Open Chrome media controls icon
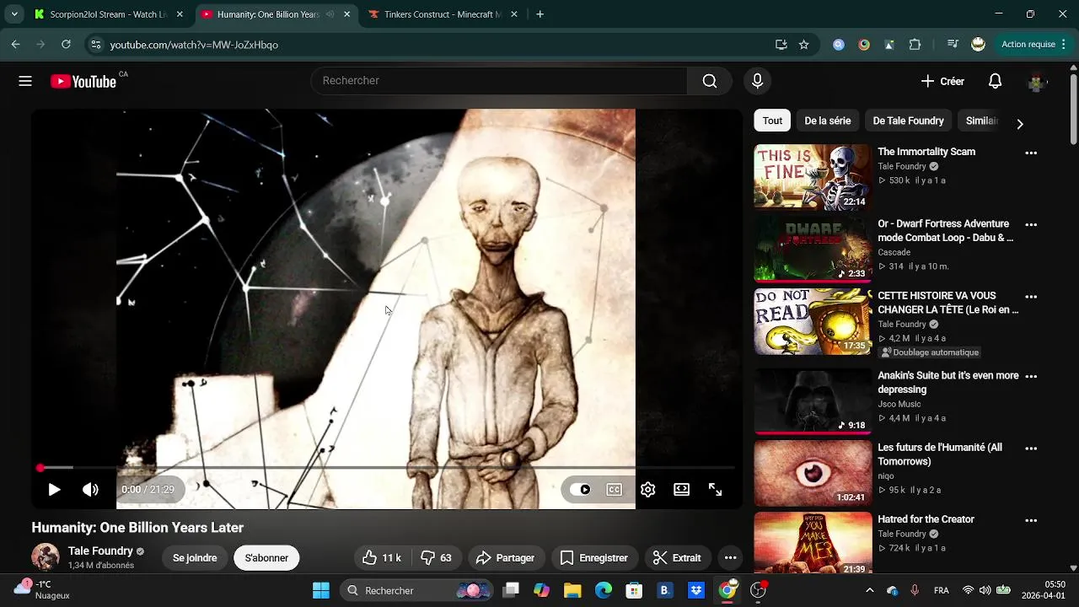Image resolution: width=1079 pixels, height=607 pixels. click(953, 45)
